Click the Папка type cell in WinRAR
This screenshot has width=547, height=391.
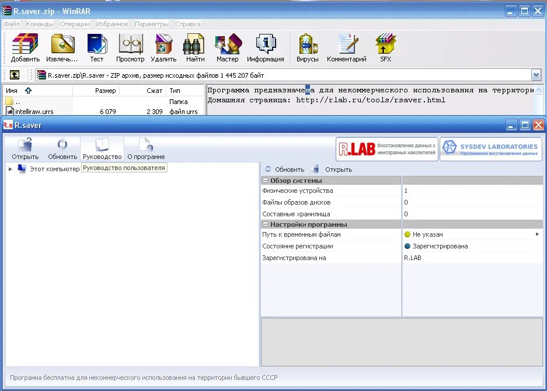pyautogui.click(x=178, y=102)
